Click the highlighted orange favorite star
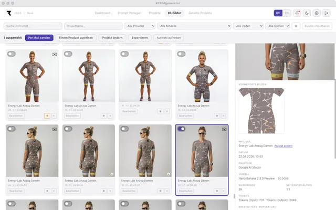 tap(47, 115)
